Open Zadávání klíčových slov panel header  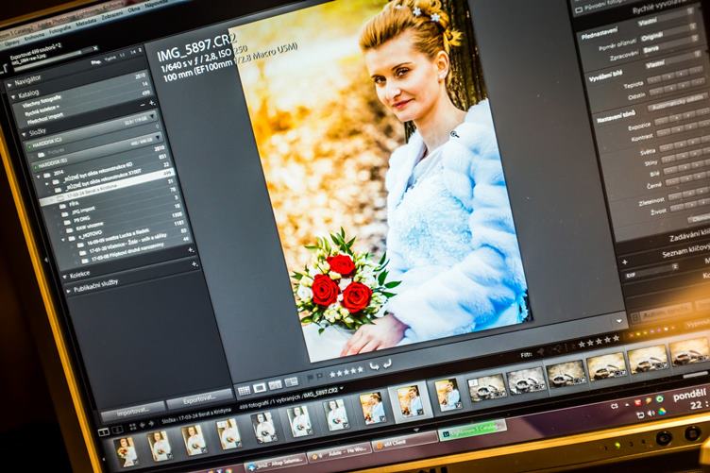(688, 235)
